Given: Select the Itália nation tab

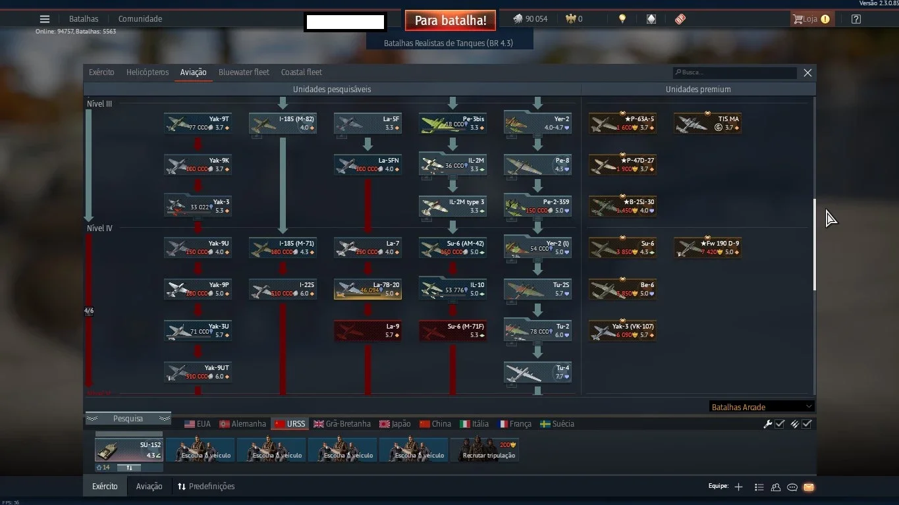Looking at the screenshot, I should coord(475,424).
